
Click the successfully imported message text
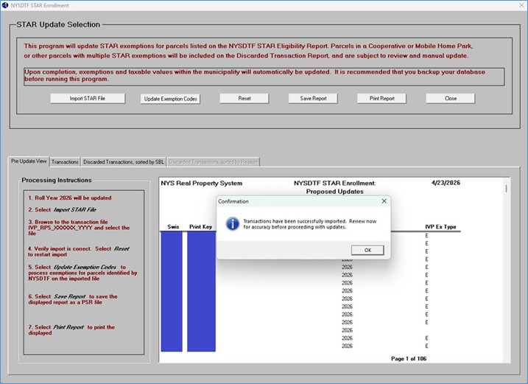pyautogui.click(x=310, y=224)
